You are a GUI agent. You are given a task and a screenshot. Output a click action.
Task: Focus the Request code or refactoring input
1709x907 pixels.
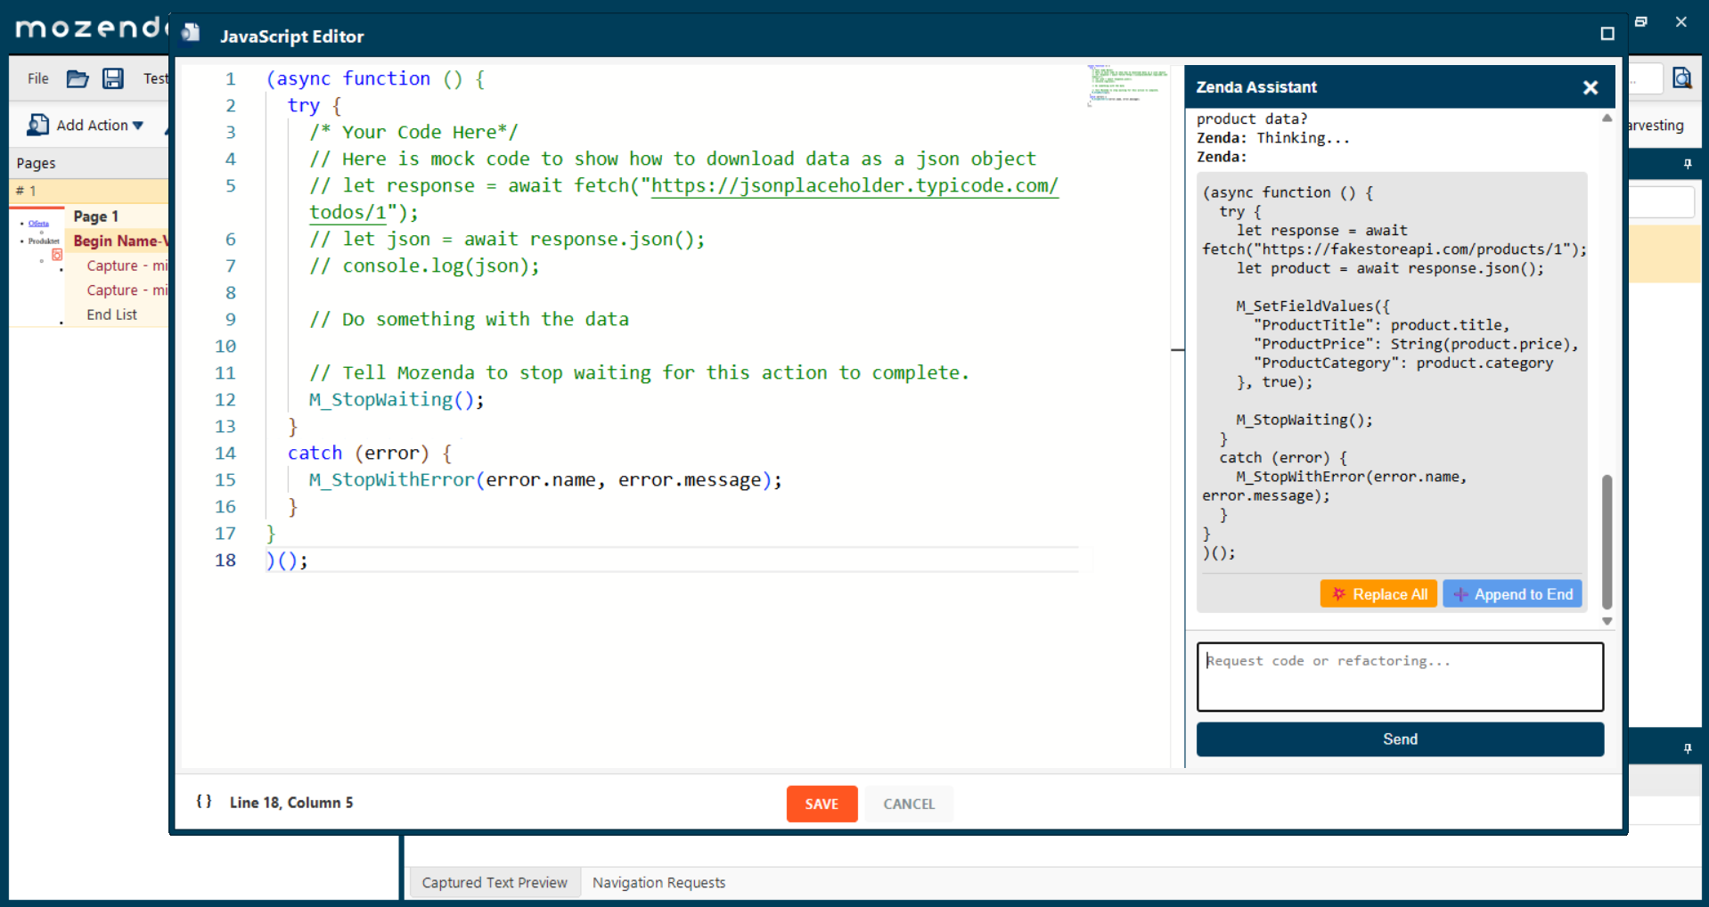pyautogui.click(x=1400, y=677)
